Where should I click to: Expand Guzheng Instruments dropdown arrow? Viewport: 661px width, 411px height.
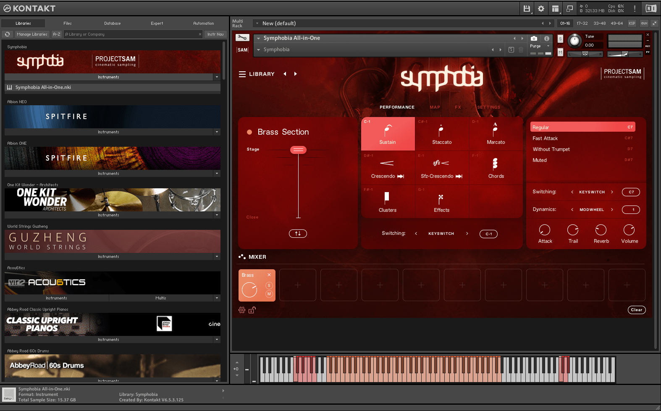217,257
